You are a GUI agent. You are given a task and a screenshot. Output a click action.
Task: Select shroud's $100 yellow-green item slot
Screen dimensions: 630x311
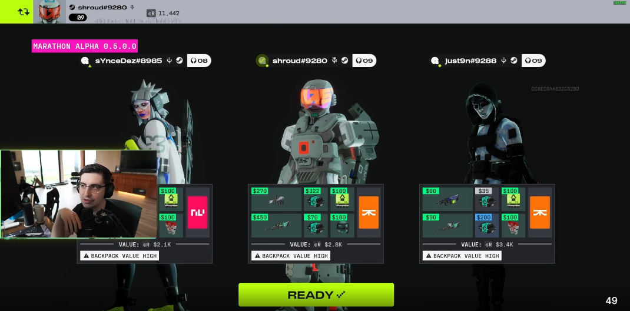[342, 199]
